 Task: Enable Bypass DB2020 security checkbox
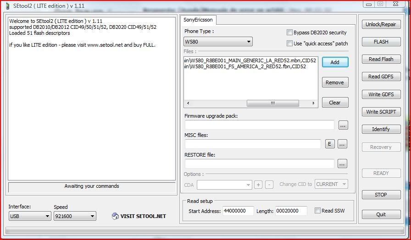tap(289, 33)
